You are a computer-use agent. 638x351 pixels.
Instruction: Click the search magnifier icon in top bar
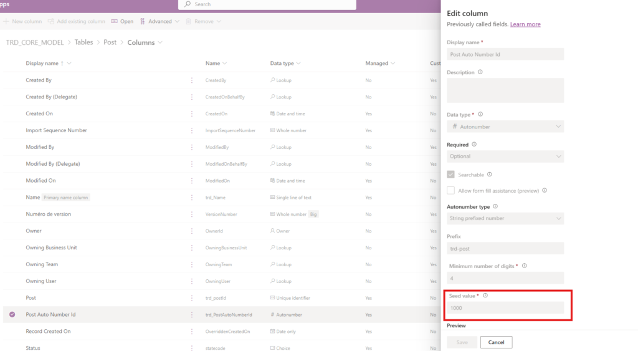tap(187, 4)
